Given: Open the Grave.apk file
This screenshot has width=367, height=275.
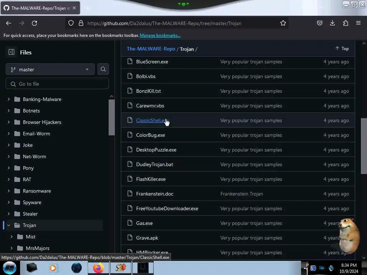Looking at the screenshot, I should click(147, 238).
